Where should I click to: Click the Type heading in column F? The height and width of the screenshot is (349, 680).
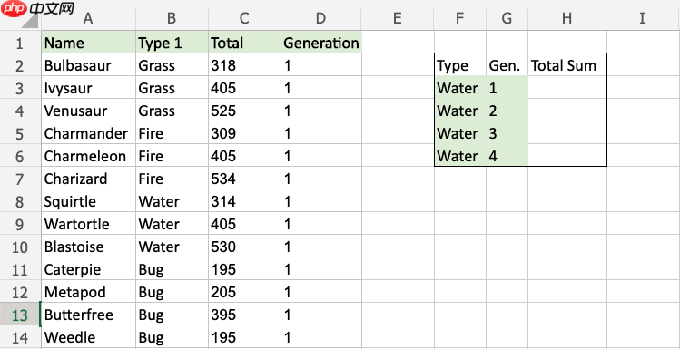[459, 65]
